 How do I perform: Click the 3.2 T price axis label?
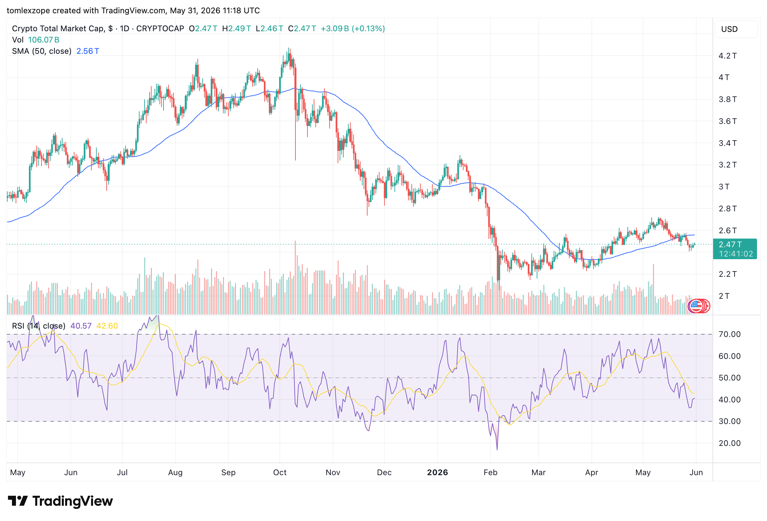tap(727, 165)
